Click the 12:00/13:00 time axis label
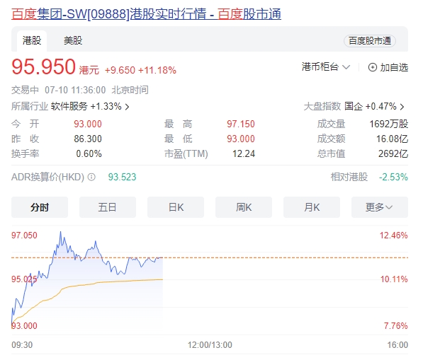Screen dimensions: 423x355 (210, 345)
